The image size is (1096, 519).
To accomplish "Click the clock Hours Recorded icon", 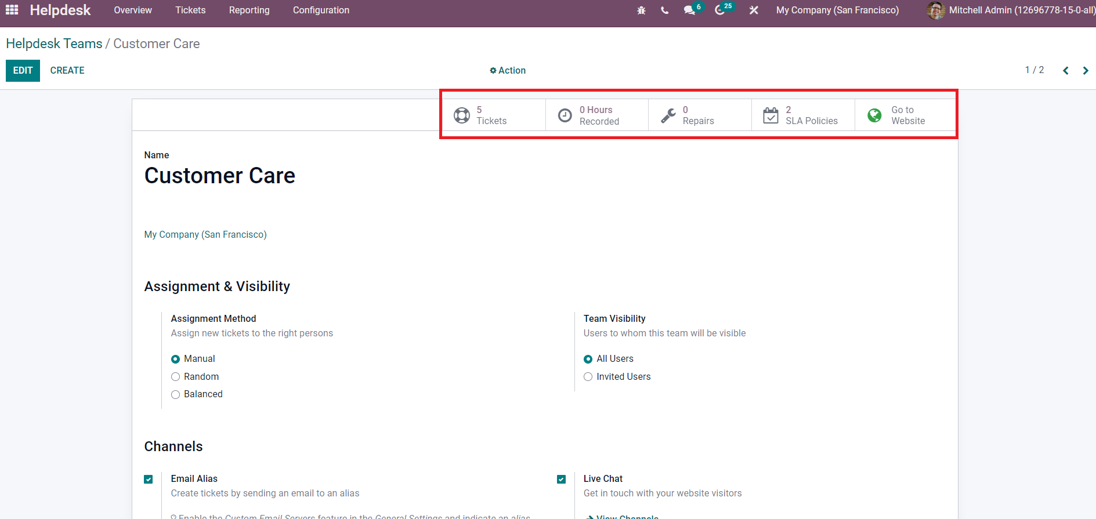I will tap(565, 115).
